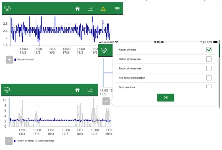
Task: Click the home icon in bottom chart header
Action: [x=78, y=90]
